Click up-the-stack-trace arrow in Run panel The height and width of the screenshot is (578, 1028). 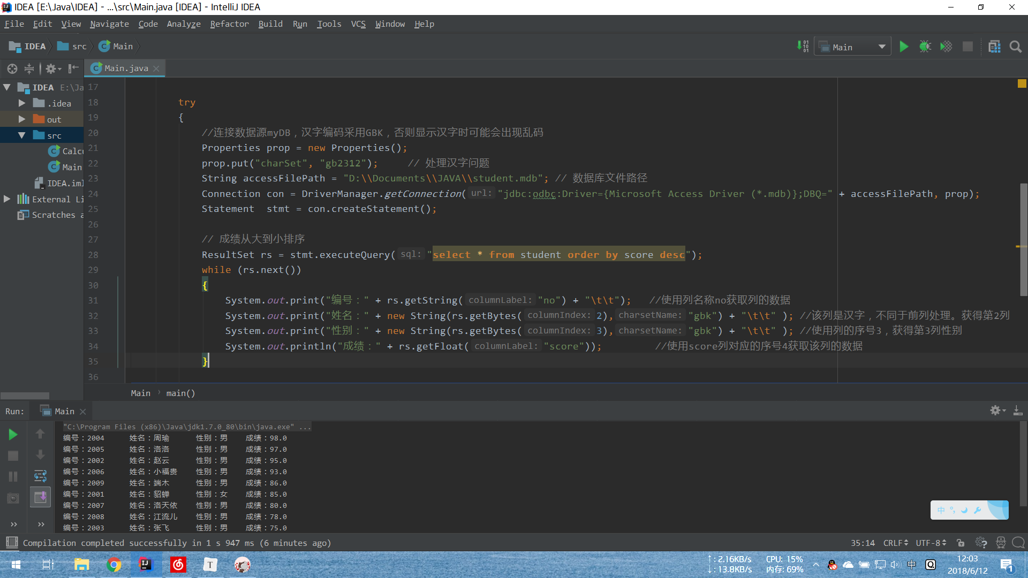[40, 434]
